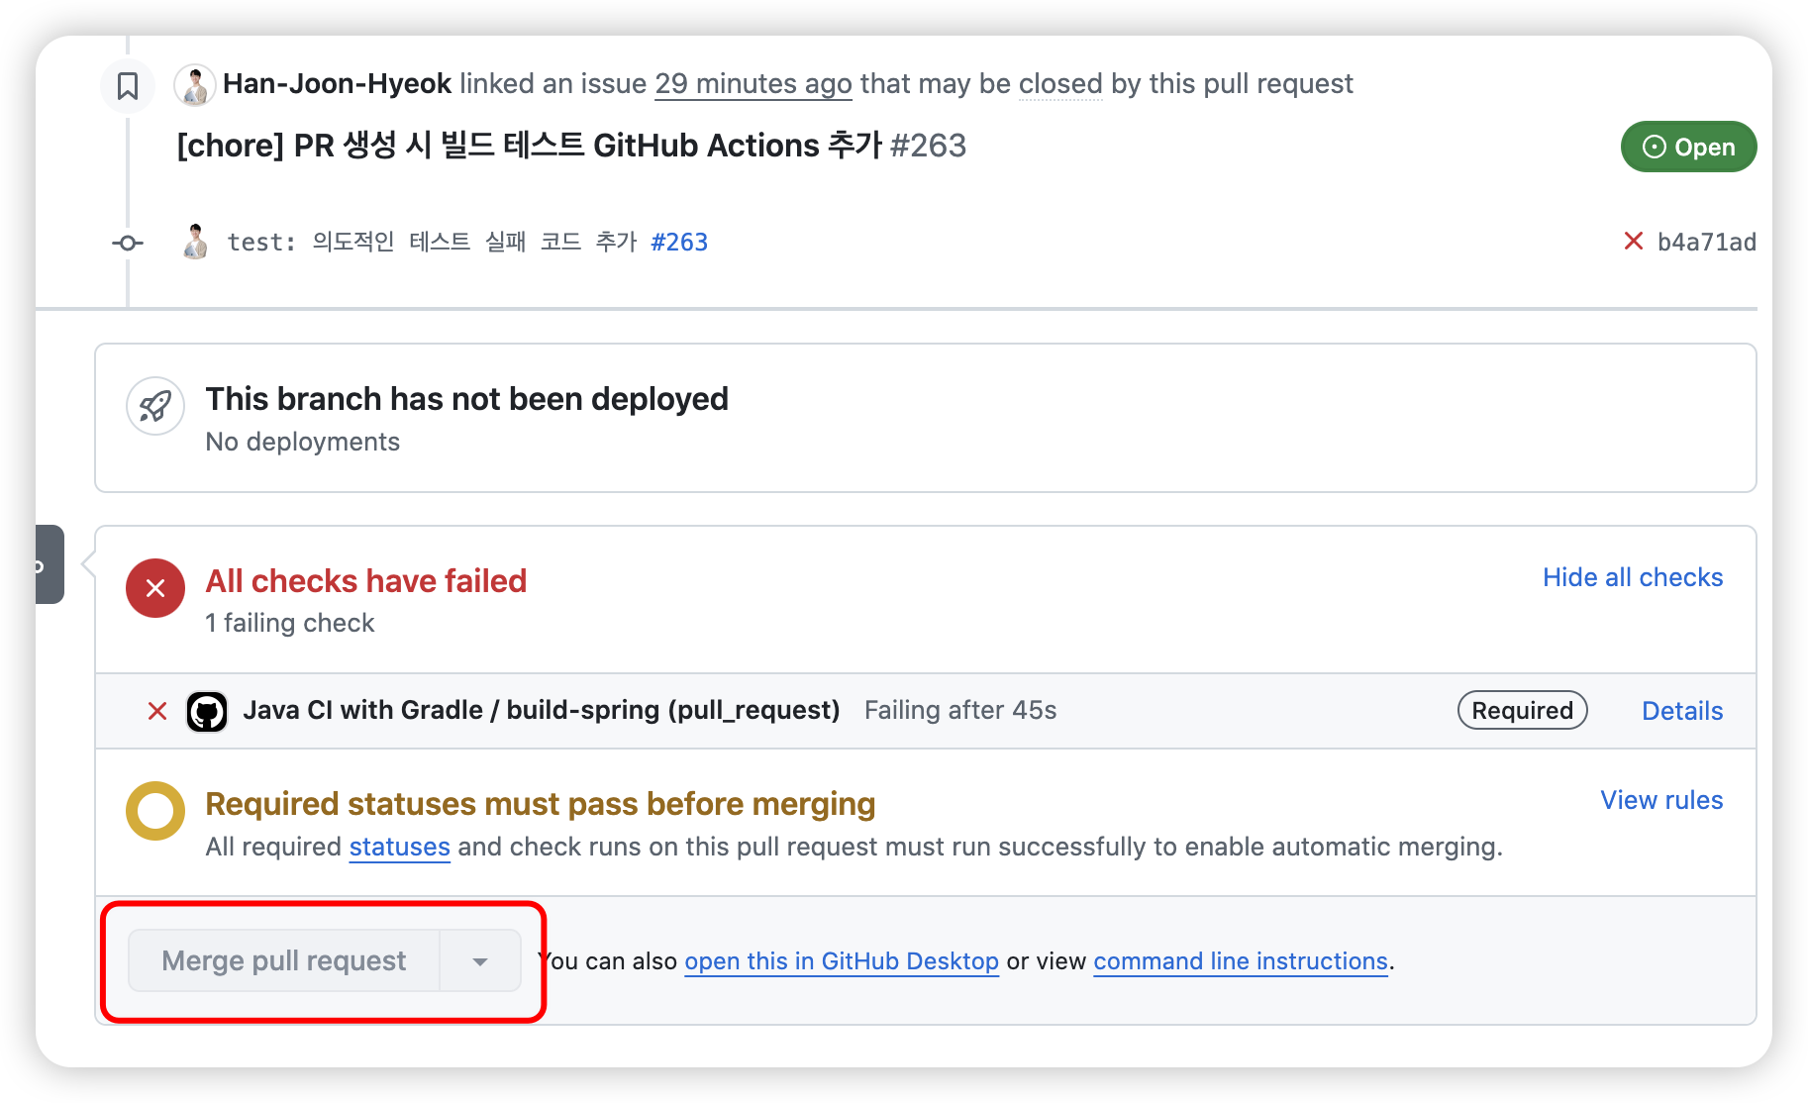Click Han-Joon-Hyeok's avatar beside linked issue text
This screenshot has width=1808, height=1103.
coord(195,85)
